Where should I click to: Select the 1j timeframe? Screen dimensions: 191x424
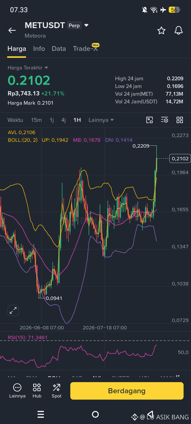click(52, 120)
